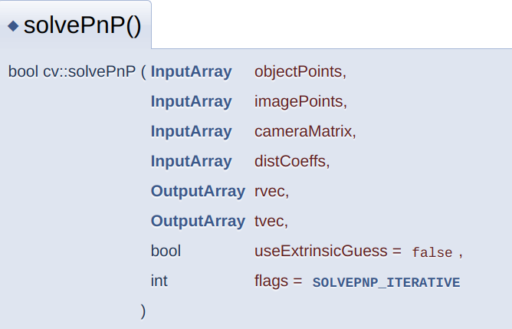Click the solvePnP() heading title

point(83,26)
